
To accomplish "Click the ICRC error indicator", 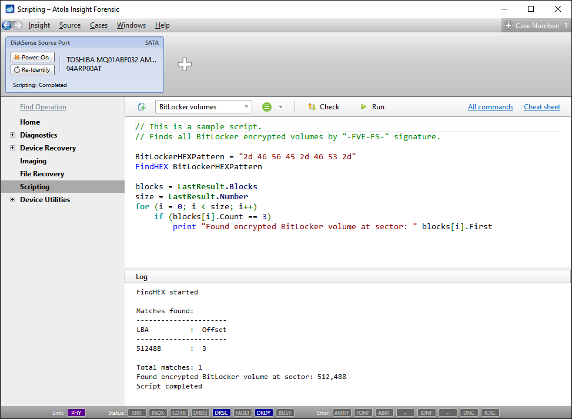I will [x=490, y=413].
